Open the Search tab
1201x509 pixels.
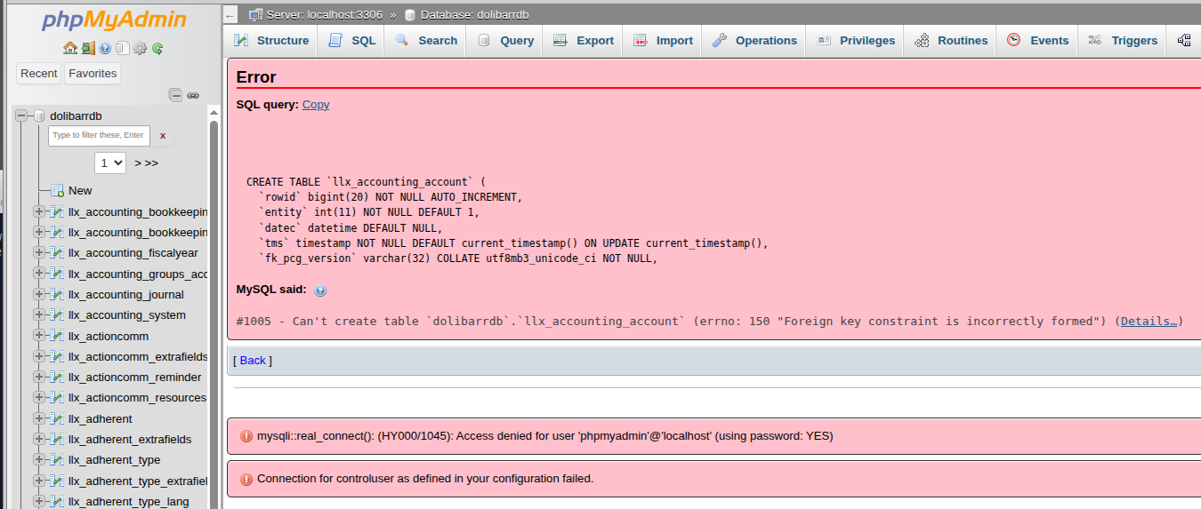(x=425, y=40)
